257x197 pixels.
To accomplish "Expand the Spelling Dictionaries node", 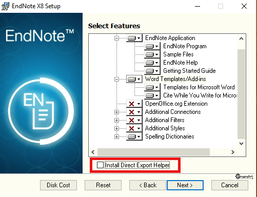I will pos(116,136).
